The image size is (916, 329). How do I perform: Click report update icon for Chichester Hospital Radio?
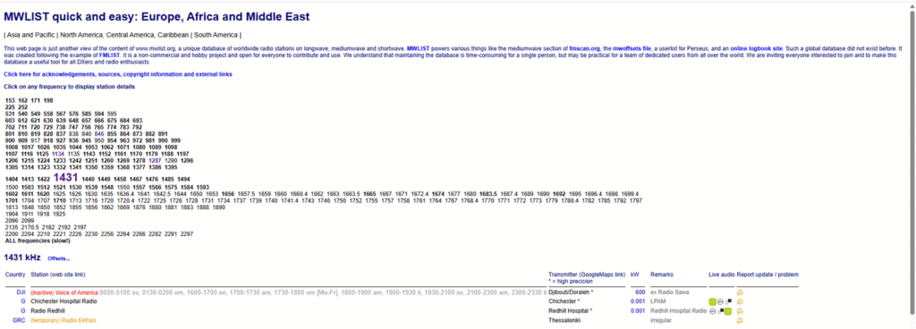pyautogui.click(x=740, y=301)
